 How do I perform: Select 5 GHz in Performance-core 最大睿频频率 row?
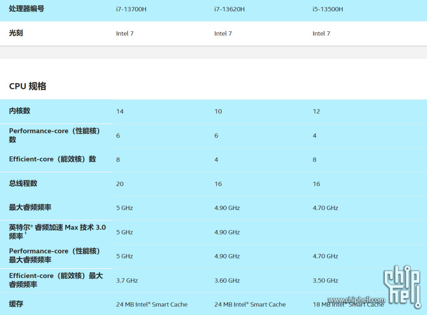125,256
